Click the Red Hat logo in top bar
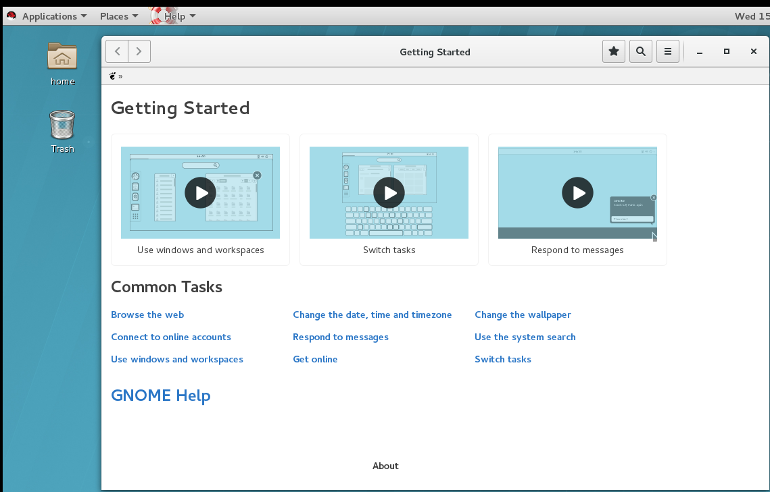This screenshot has width=770, height=492. pyautogui.click(x=11, y=16)
